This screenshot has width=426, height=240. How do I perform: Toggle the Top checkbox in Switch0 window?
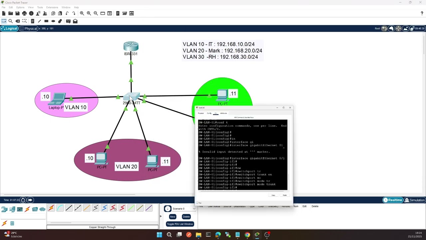point(197,203)
